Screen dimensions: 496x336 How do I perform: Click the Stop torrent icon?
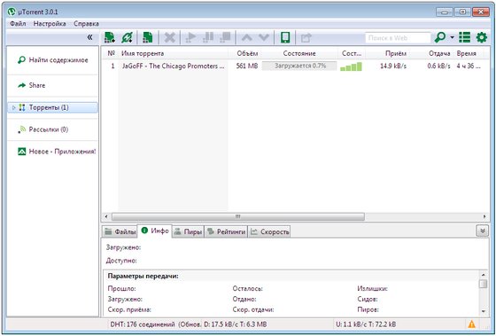(225, 38)
